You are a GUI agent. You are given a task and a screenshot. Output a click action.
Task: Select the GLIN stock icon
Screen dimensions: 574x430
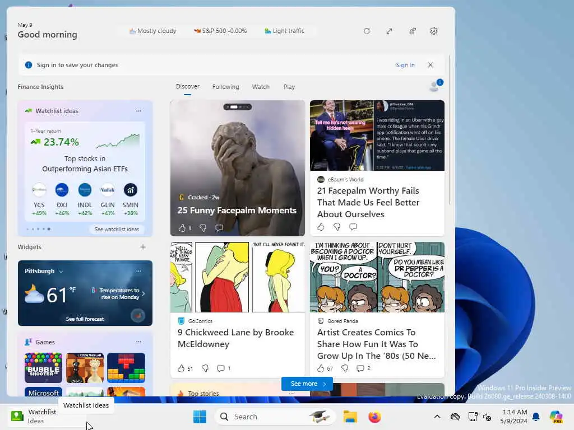(108, 190)
